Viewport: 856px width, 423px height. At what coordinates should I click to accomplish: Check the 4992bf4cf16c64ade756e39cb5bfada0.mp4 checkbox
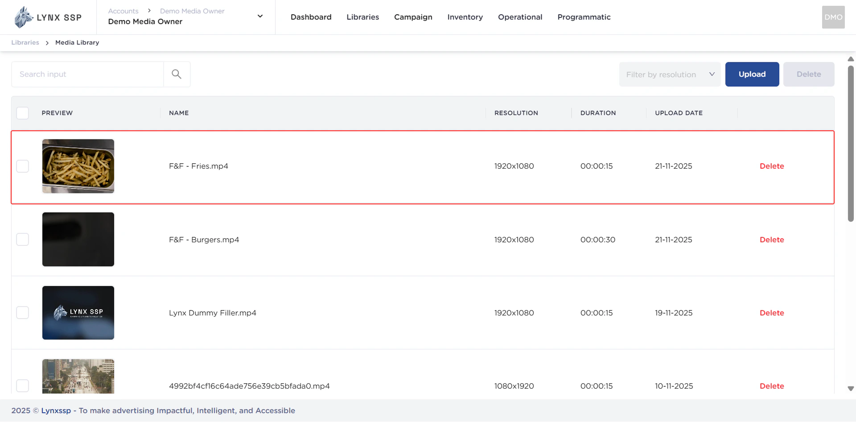[23, 386]
